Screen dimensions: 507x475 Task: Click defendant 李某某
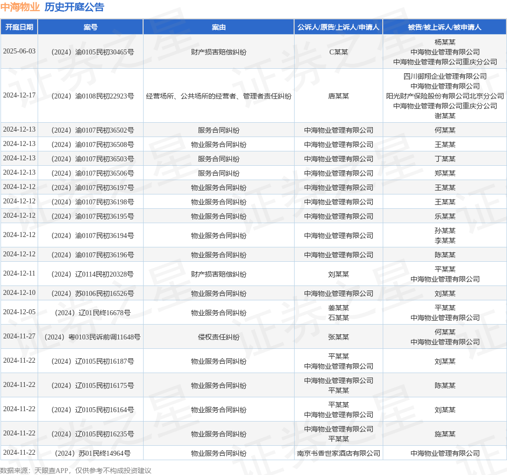pyautogui.click(x=445, y=240)
